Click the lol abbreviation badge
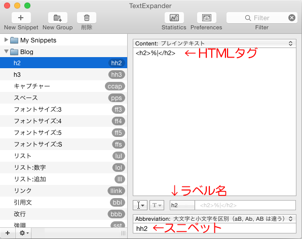Viewport: 302px width, 239px height. (x=119, y=168)
